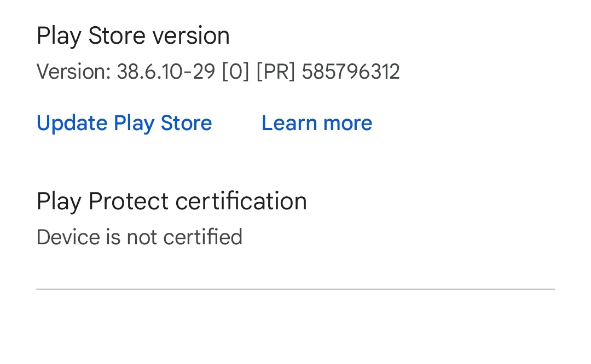This screenshot has height=364, width=591.
Task: Click the 'Device is not certified' status
Action: click(x=140, y=237)
